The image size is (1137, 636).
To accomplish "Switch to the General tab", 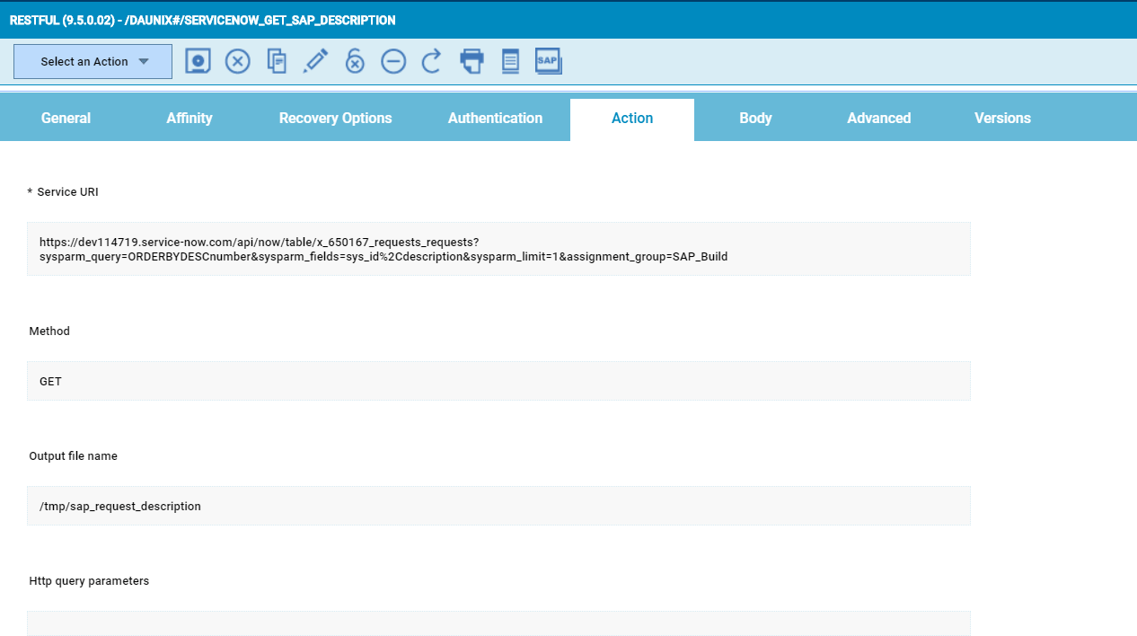I will click(x=66, y=119).
